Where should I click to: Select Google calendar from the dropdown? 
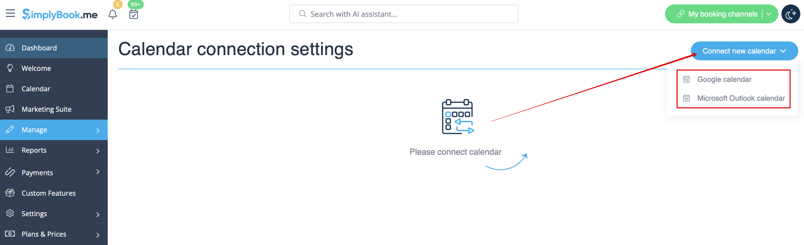724,79
